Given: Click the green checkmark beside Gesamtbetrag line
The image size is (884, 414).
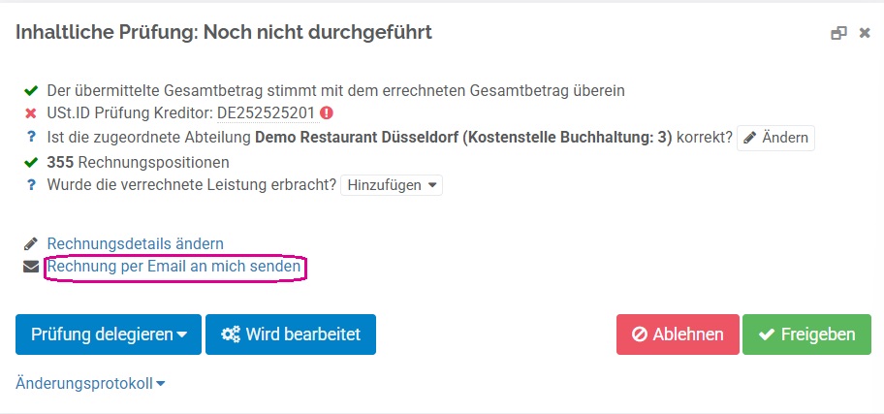Looking at the screenshot, I should (x=30, y=90).
